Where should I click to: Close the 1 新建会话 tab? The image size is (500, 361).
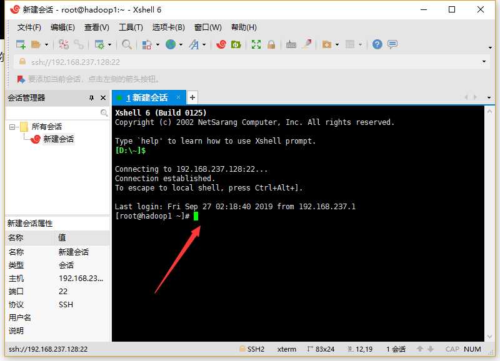coord(178,97)
